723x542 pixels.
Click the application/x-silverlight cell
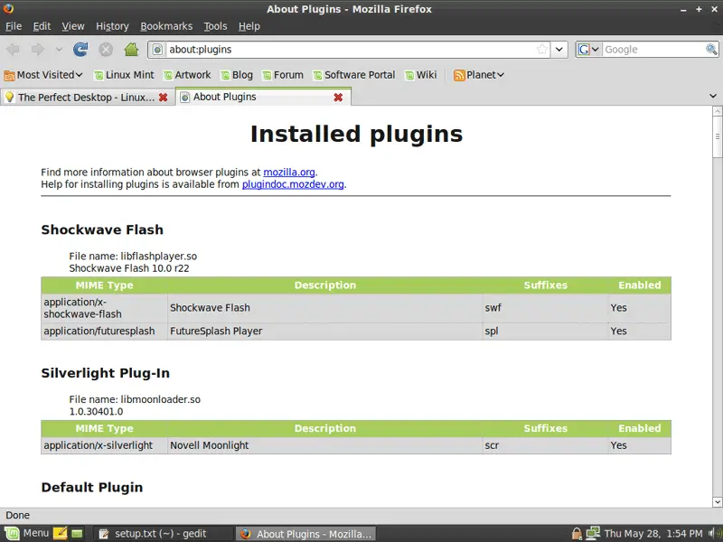[x=104, y=445]
